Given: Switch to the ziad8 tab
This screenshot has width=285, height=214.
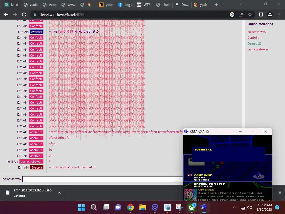Looking at the screenshot, I should click(31, 5).
